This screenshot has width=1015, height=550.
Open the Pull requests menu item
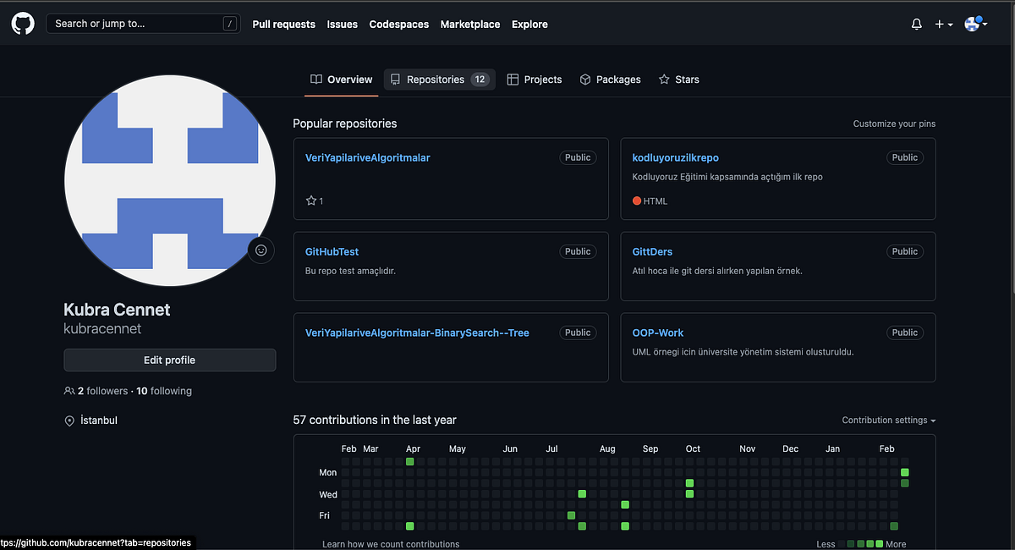tap(283, 24)
